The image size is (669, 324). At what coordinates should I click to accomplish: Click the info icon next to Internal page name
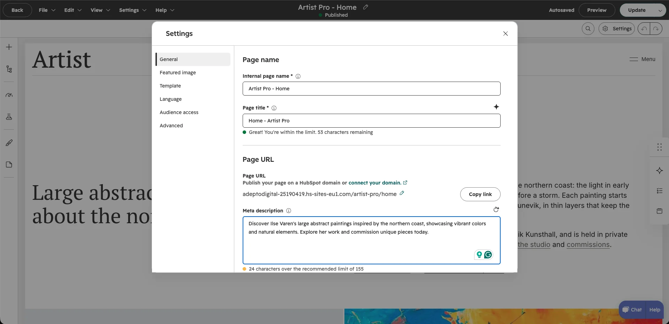298,76
